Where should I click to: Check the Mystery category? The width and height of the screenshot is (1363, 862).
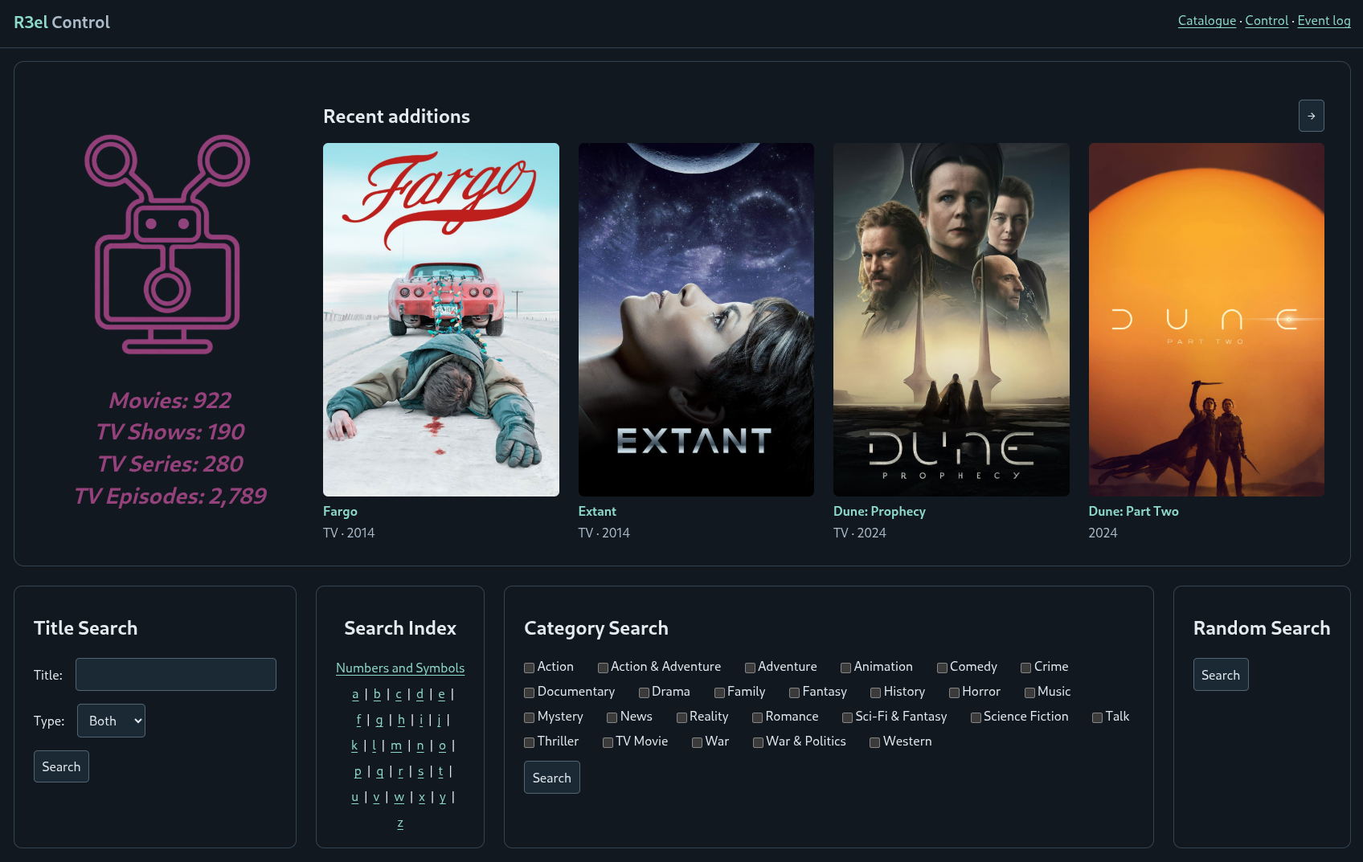(529, 717)
